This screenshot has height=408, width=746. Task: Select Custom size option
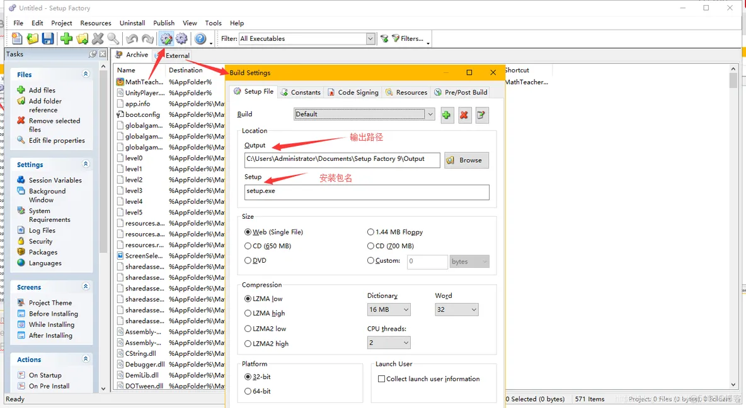[370, 260]
